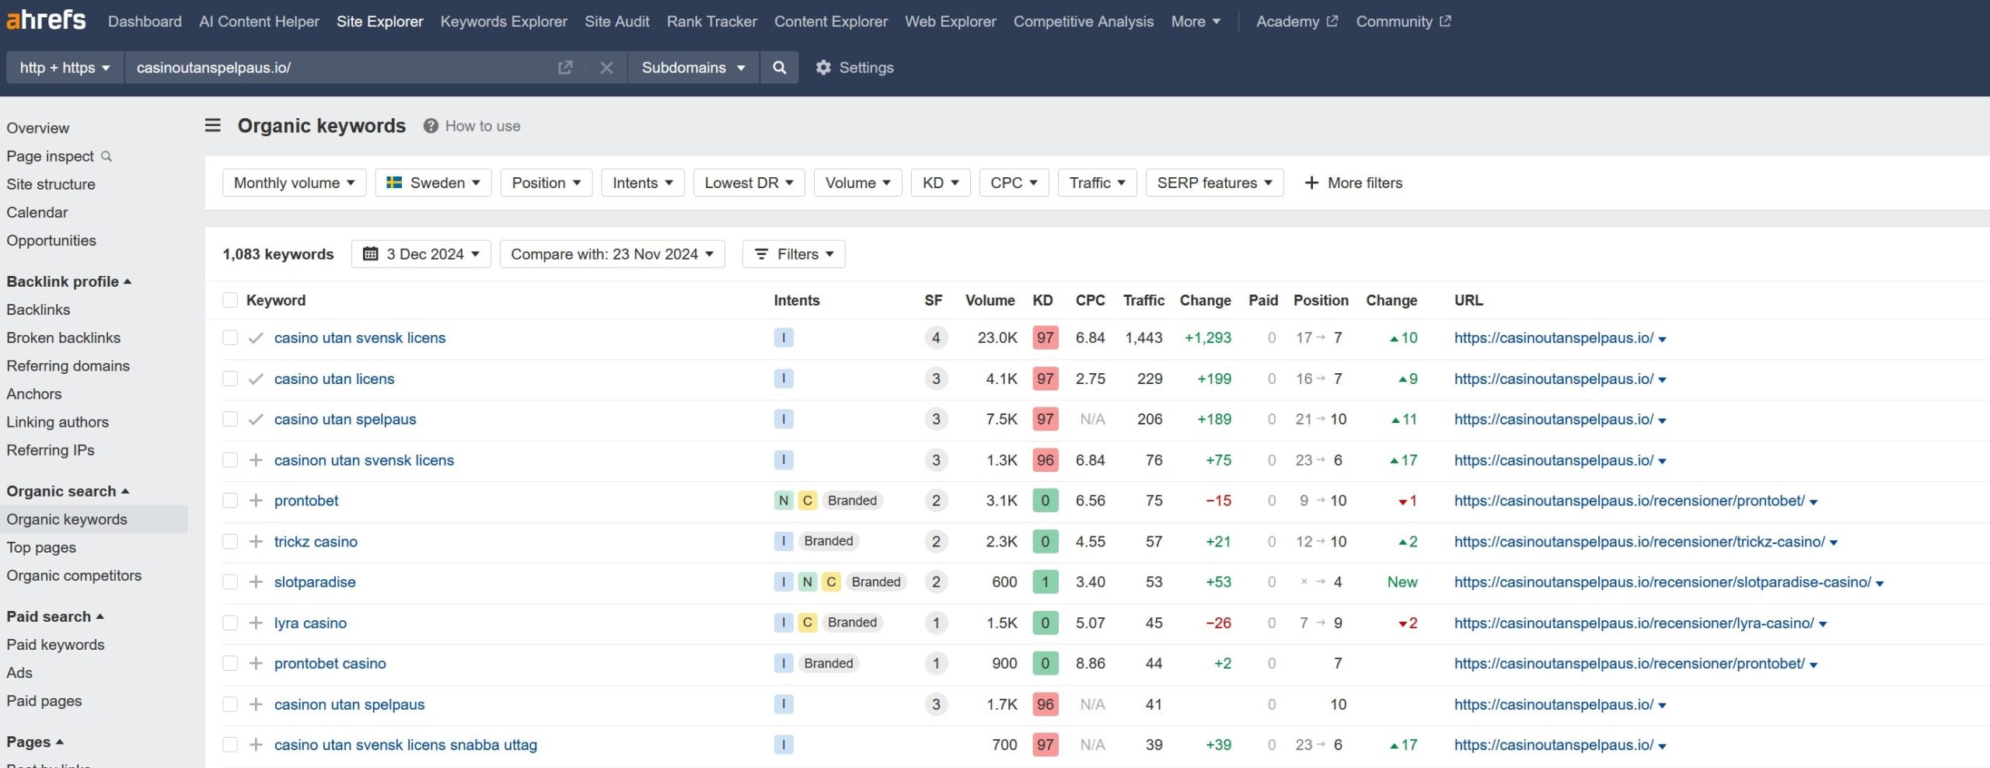
Task: Open the Sweden country dropdown
Action: [x=433, y=183]
